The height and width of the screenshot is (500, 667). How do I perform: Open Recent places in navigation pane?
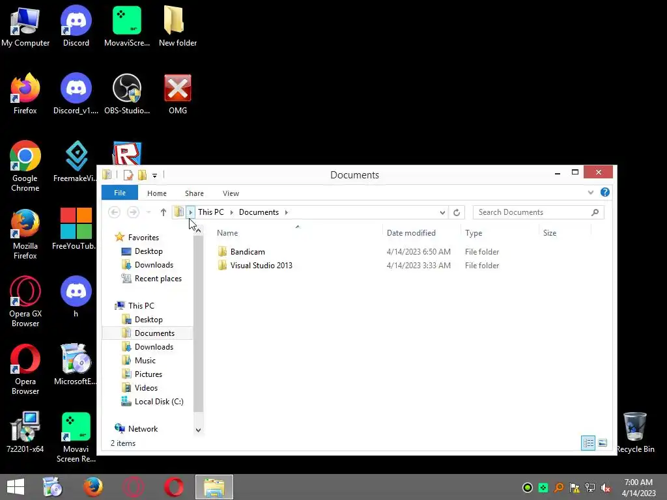coord(158,279)
